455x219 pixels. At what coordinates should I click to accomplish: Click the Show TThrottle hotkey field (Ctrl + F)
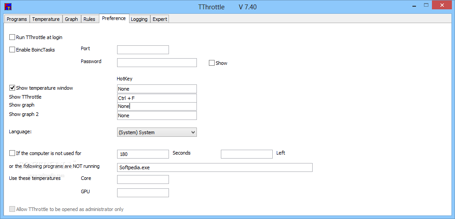tap(157, 98)
